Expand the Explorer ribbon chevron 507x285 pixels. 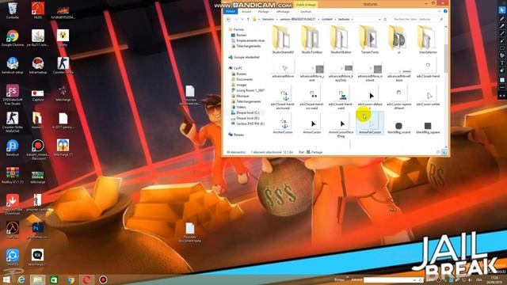click(440, 11)
